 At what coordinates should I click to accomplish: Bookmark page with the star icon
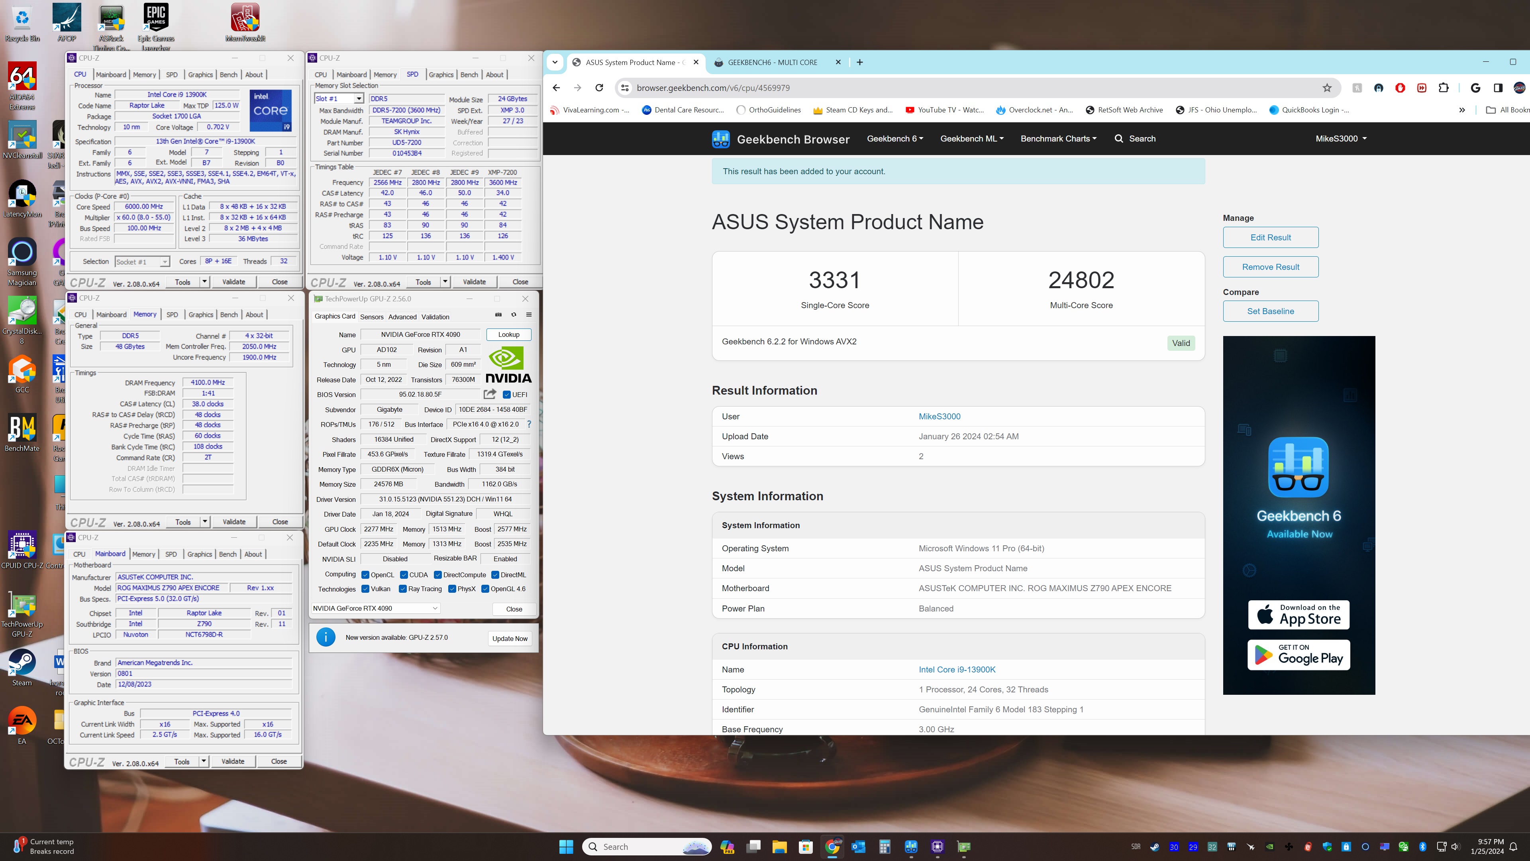click(1327, 88)
